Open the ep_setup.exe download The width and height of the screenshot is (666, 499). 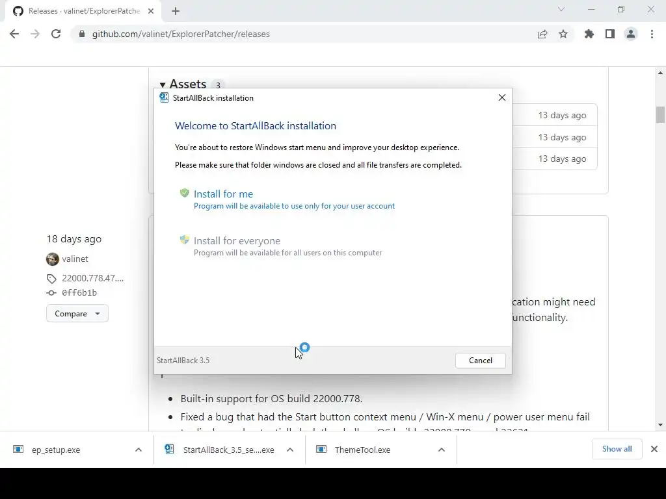(56, 450)
